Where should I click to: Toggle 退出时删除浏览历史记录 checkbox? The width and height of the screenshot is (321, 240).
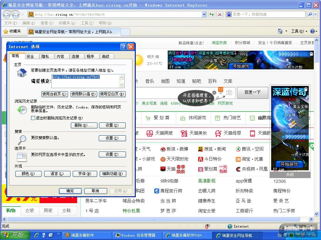point(33,118)
